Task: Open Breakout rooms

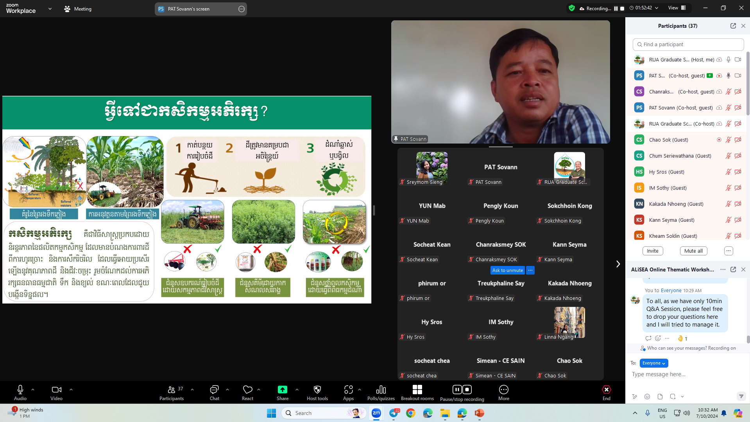Action: tap(417, 392)
